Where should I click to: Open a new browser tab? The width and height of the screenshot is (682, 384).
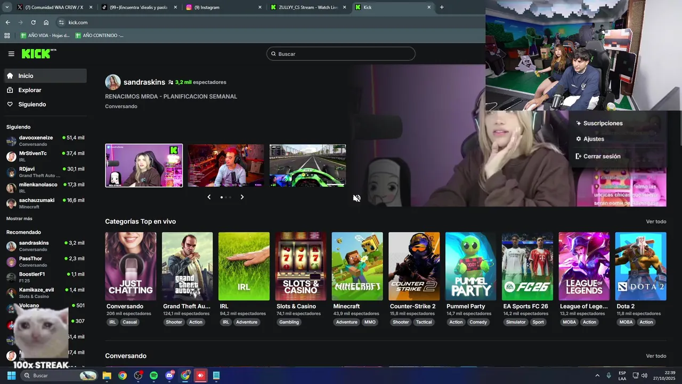[442, 7]
